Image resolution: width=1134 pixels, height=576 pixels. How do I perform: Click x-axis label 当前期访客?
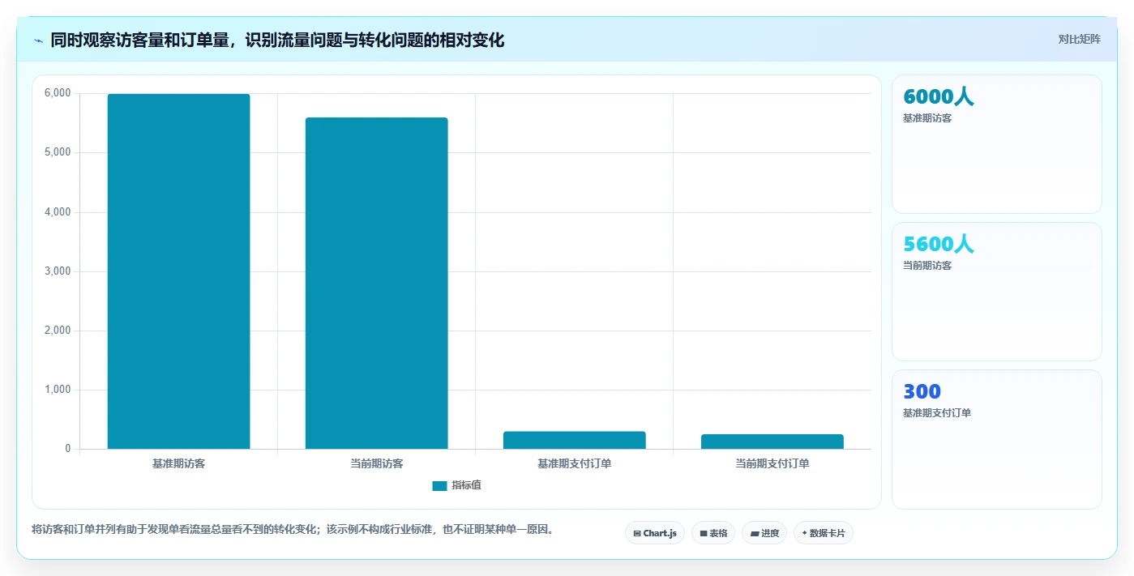[x=376, y=464]
